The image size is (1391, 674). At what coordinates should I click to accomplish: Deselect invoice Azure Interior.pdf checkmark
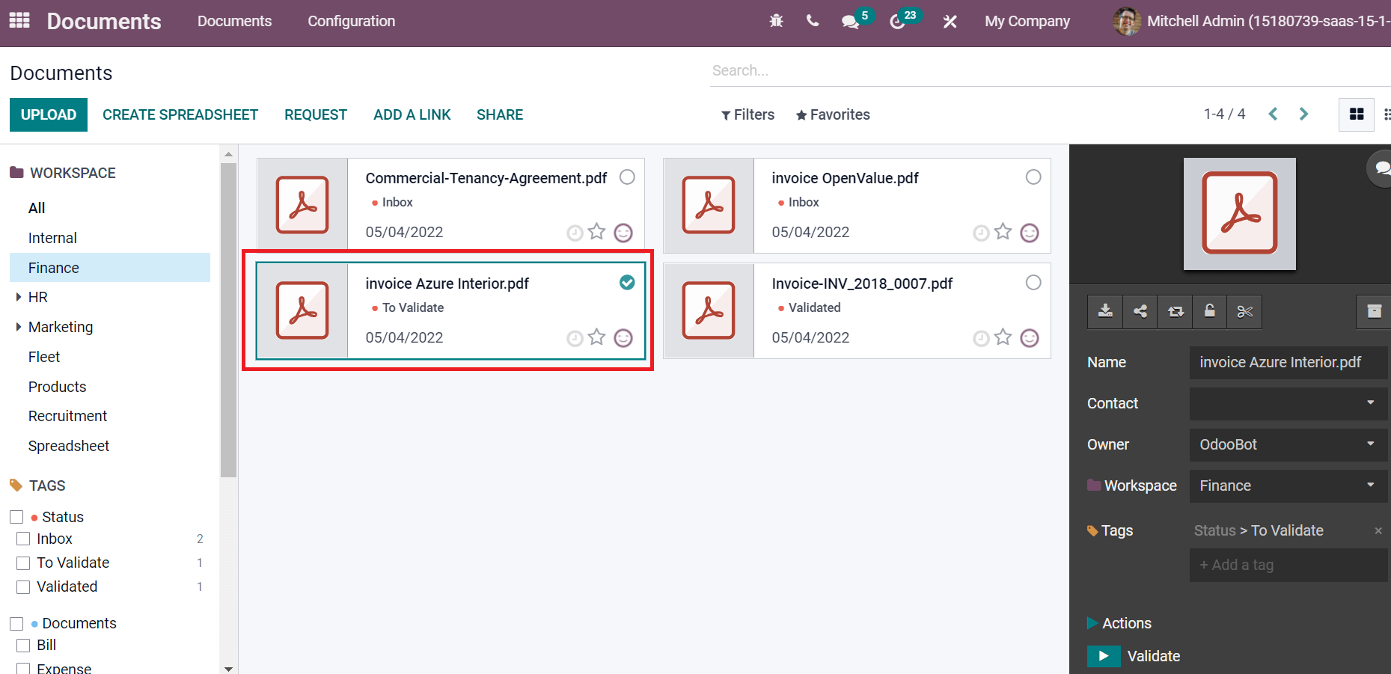coord(627,283)
